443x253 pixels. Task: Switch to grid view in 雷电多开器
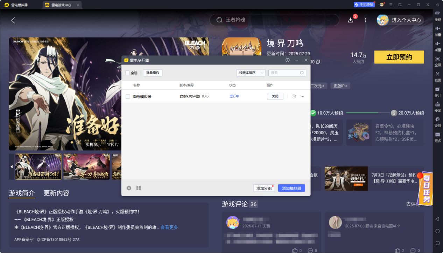139,188
